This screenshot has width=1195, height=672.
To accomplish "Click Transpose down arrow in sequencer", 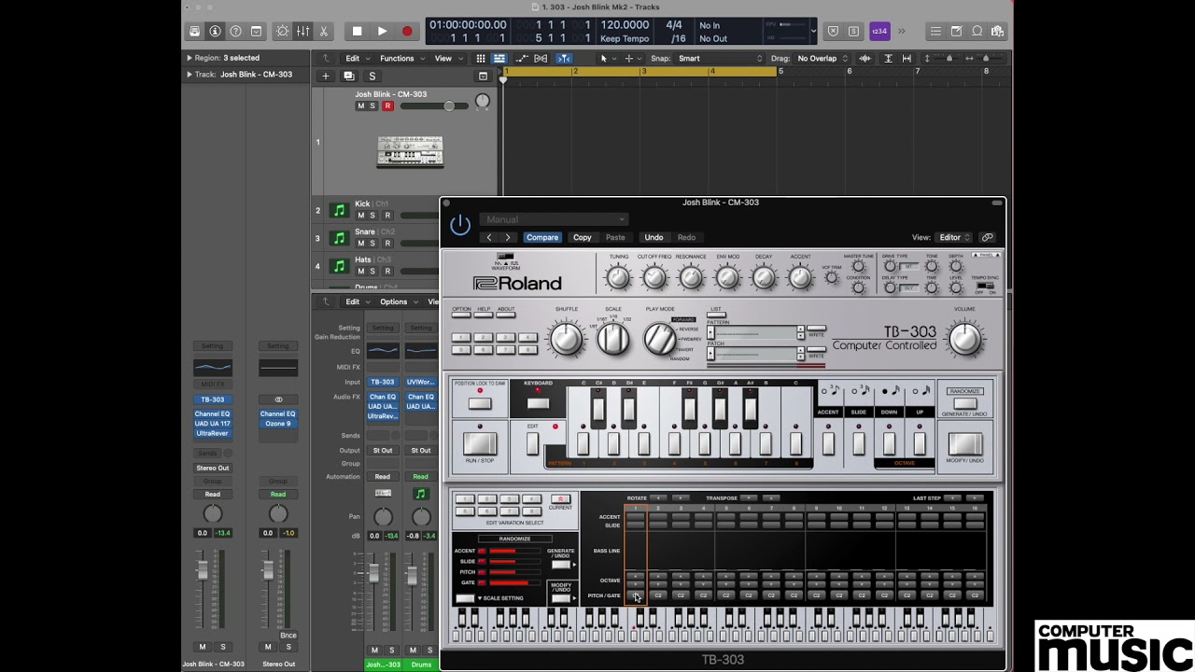I will (x=748, y=498).
